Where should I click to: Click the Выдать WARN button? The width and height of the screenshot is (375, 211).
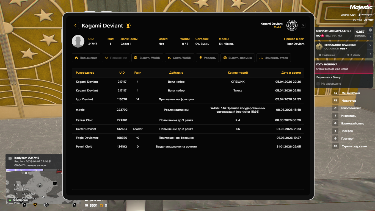click(x=147, y=58)
